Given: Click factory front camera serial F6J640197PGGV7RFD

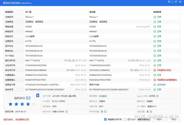Looking at the screenshot, I should coord(36,80).
